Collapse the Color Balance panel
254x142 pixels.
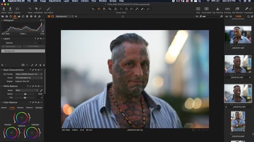(2, 103)
